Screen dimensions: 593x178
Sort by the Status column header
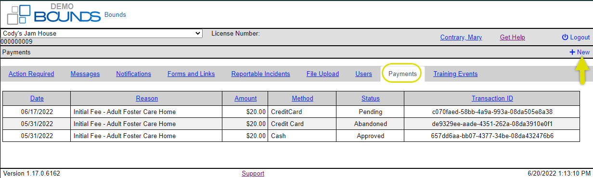370,98
